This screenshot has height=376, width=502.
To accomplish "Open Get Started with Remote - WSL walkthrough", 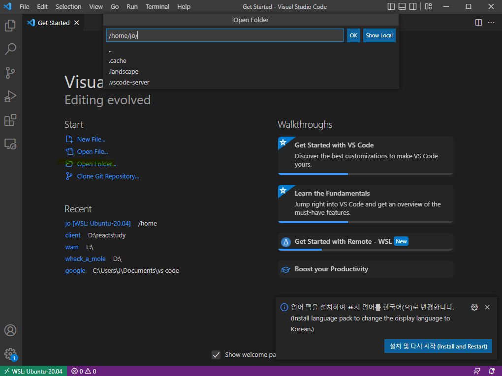I will [x=365, y=242].
